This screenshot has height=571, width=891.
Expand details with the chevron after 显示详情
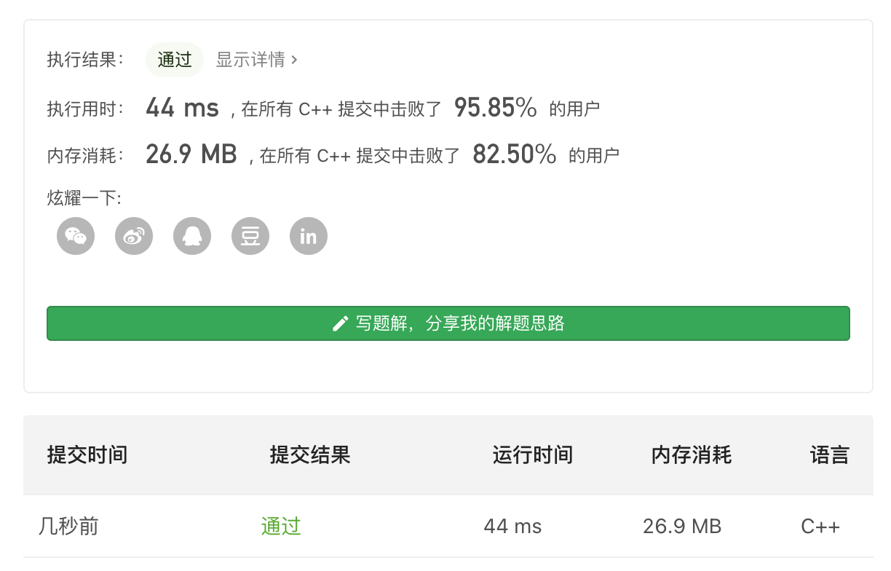[294, 60]
